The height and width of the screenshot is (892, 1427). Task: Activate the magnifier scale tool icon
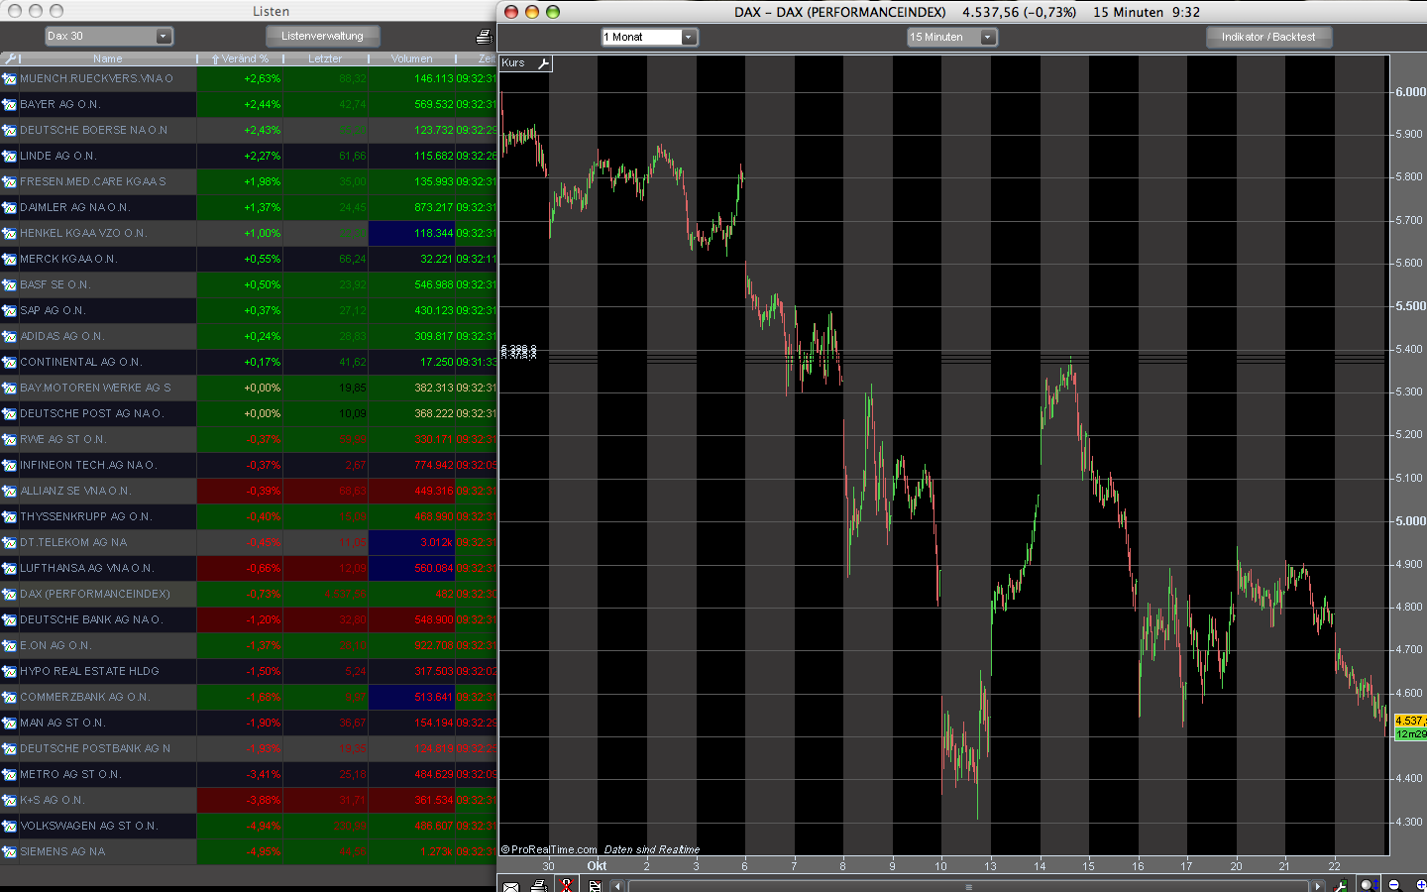1369,885
